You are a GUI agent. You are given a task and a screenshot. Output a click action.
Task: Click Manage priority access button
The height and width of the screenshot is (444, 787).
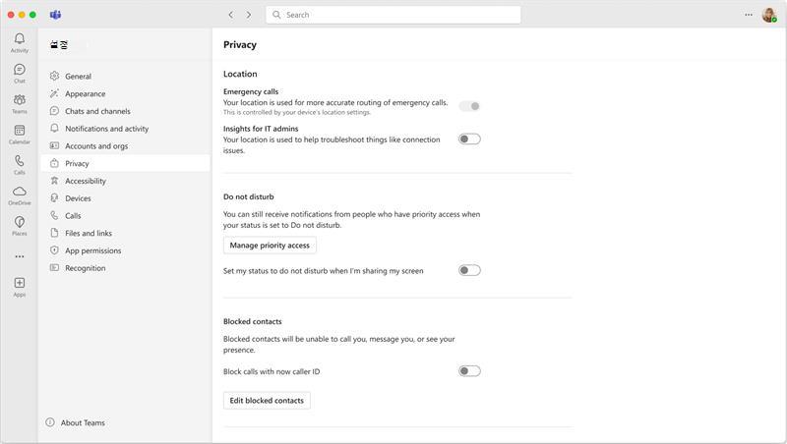point(270,246)
